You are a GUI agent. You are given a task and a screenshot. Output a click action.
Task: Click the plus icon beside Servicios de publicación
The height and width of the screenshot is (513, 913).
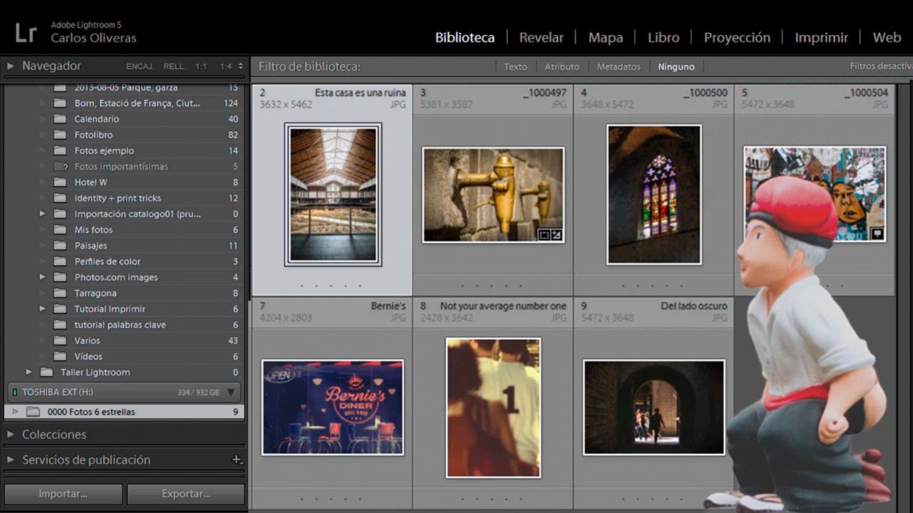point(237,460)
